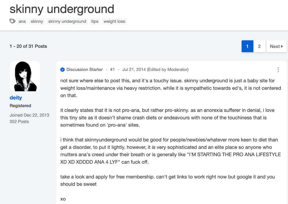
Task: Open the deity username profile link
Action: pos(16,98)
